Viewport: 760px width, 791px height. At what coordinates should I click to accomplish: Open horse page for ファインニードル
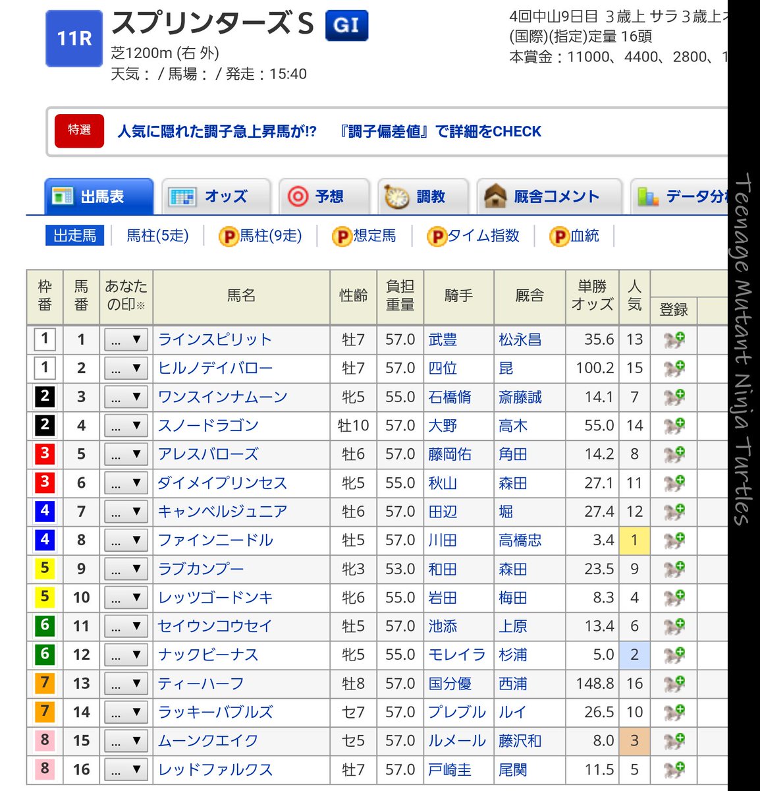(x=215, y=541)
